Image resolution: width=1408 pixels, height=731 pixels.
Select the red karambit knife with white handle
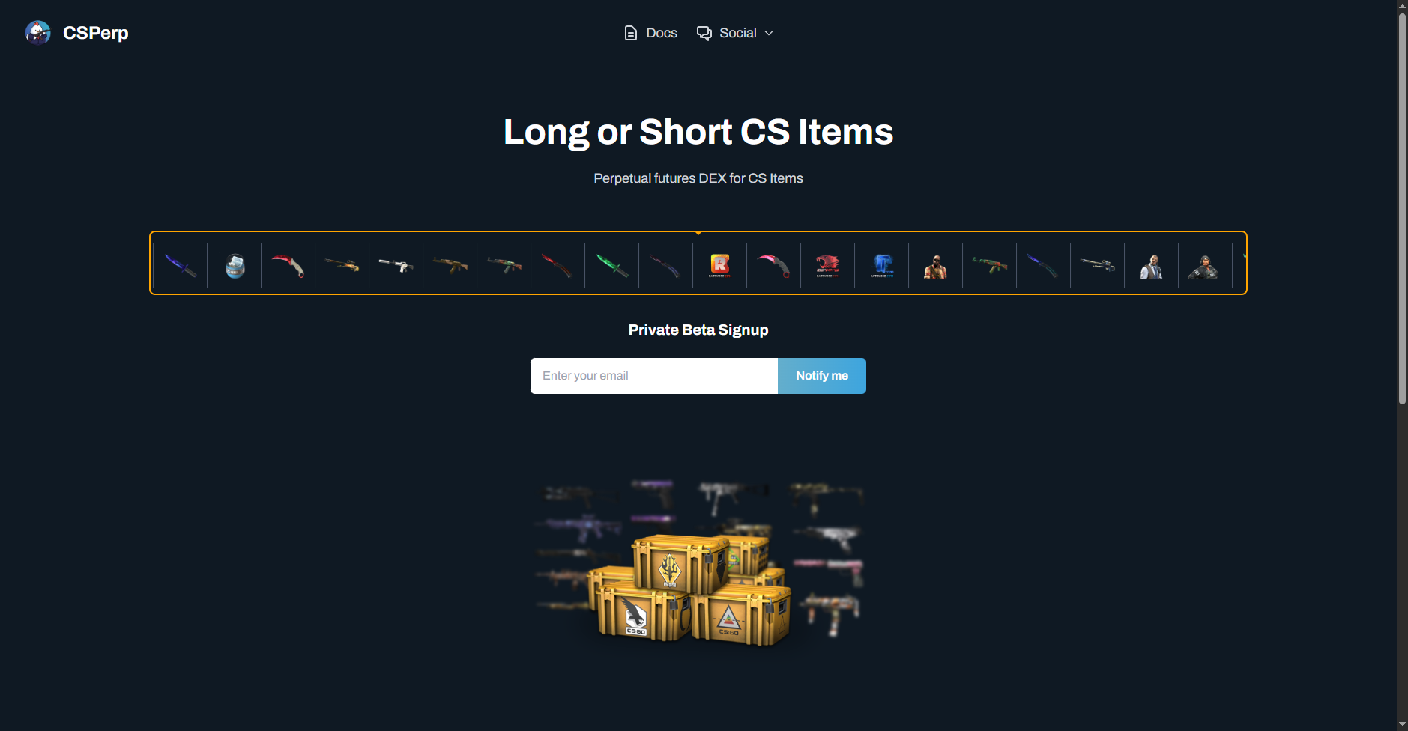[288, 265]
